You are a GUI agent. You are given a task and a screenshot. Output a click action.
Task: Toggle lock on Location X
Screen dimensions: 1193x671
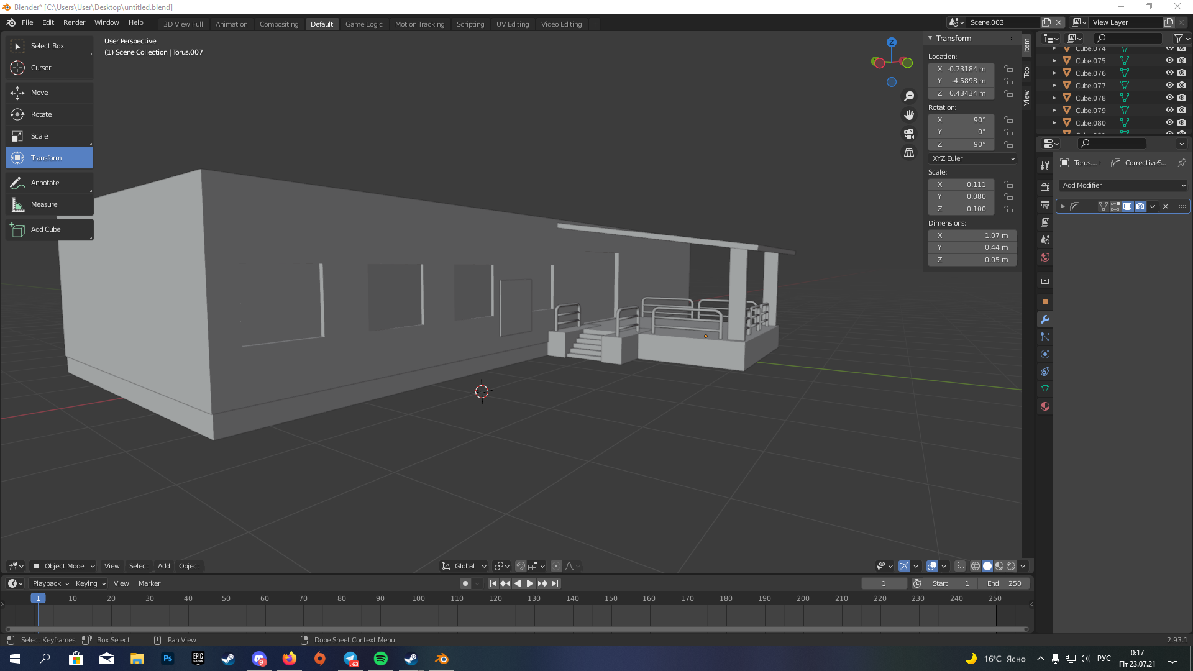click(1008, 69)
